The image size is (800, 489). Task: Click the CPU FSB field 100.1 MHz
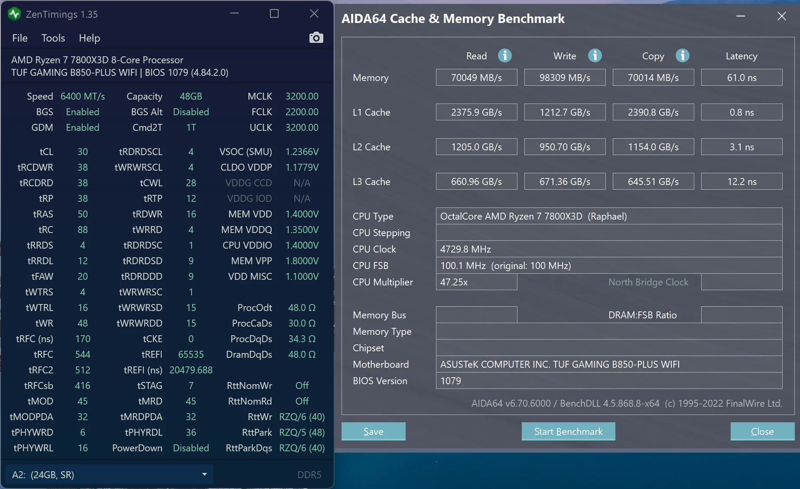point(609,266)
